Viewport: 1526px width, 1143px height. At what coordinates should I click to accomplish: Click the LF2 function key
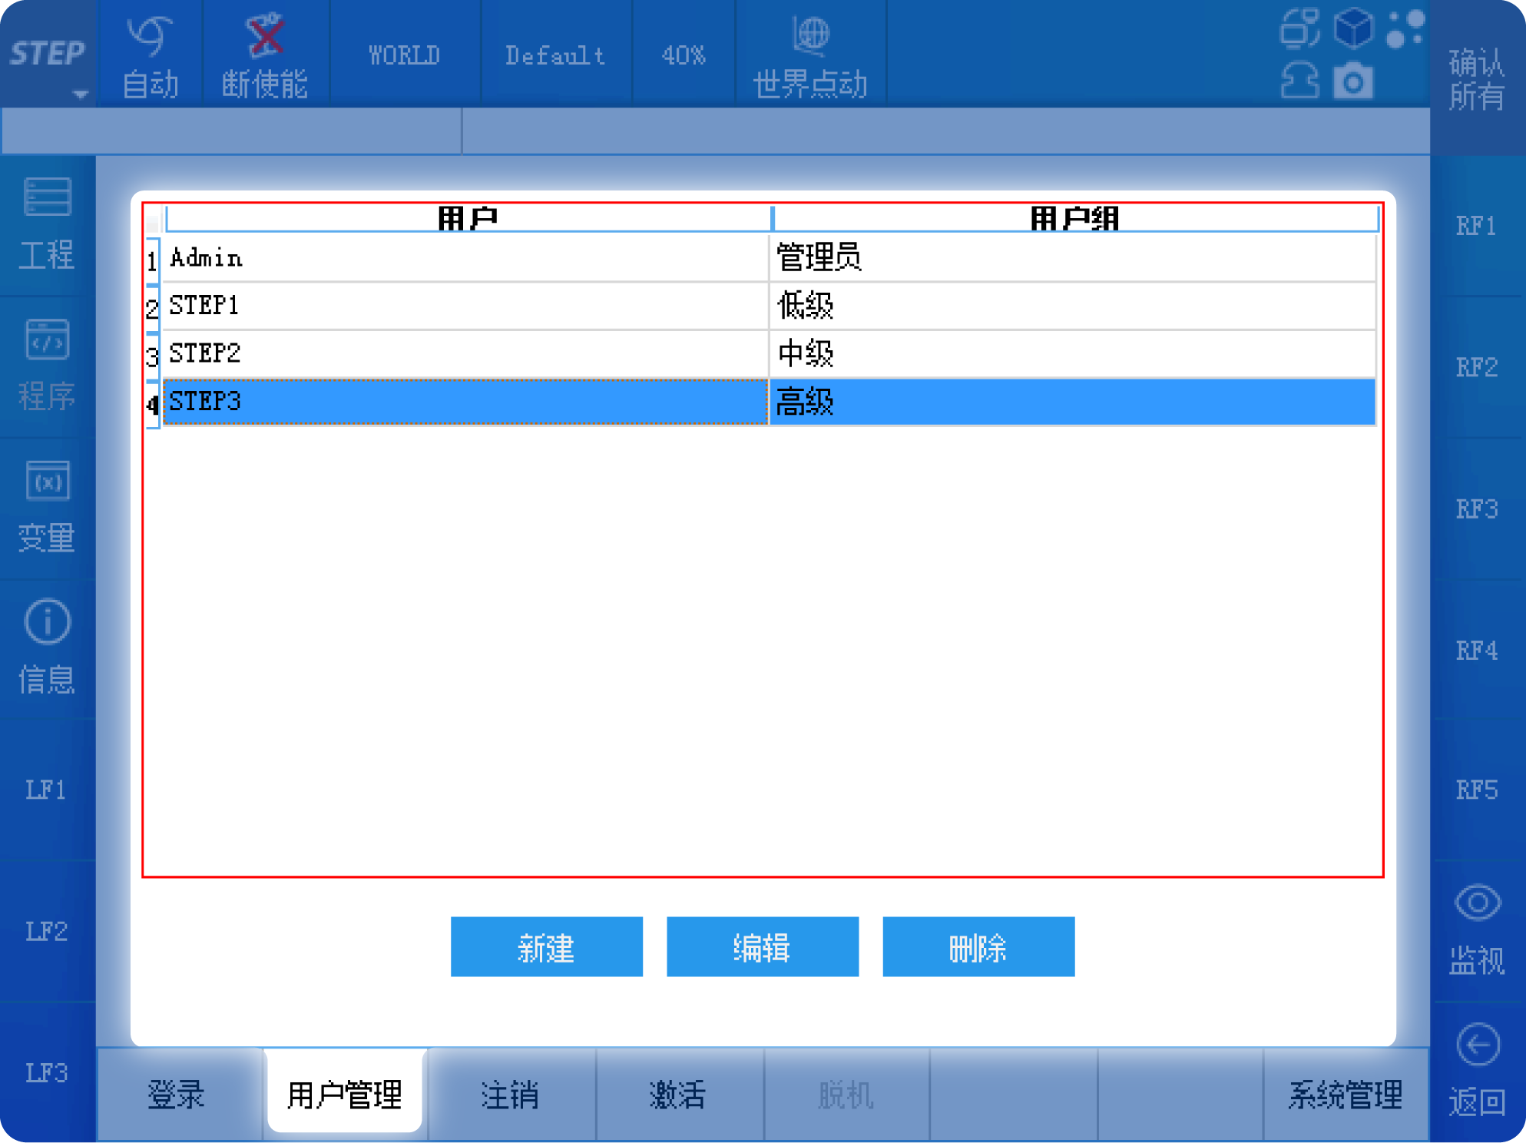(x=48, y=931)
